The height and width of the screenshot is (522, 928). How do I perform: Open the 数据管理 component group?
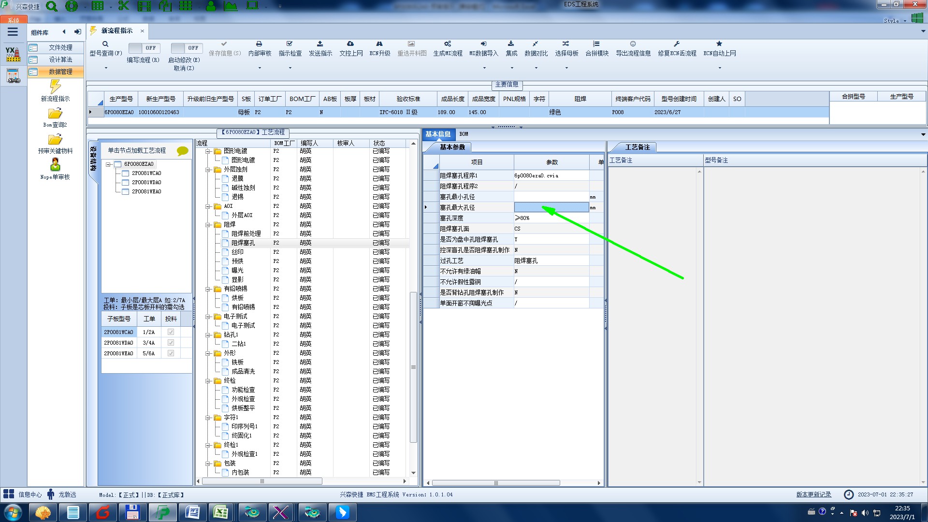point(56,72)
